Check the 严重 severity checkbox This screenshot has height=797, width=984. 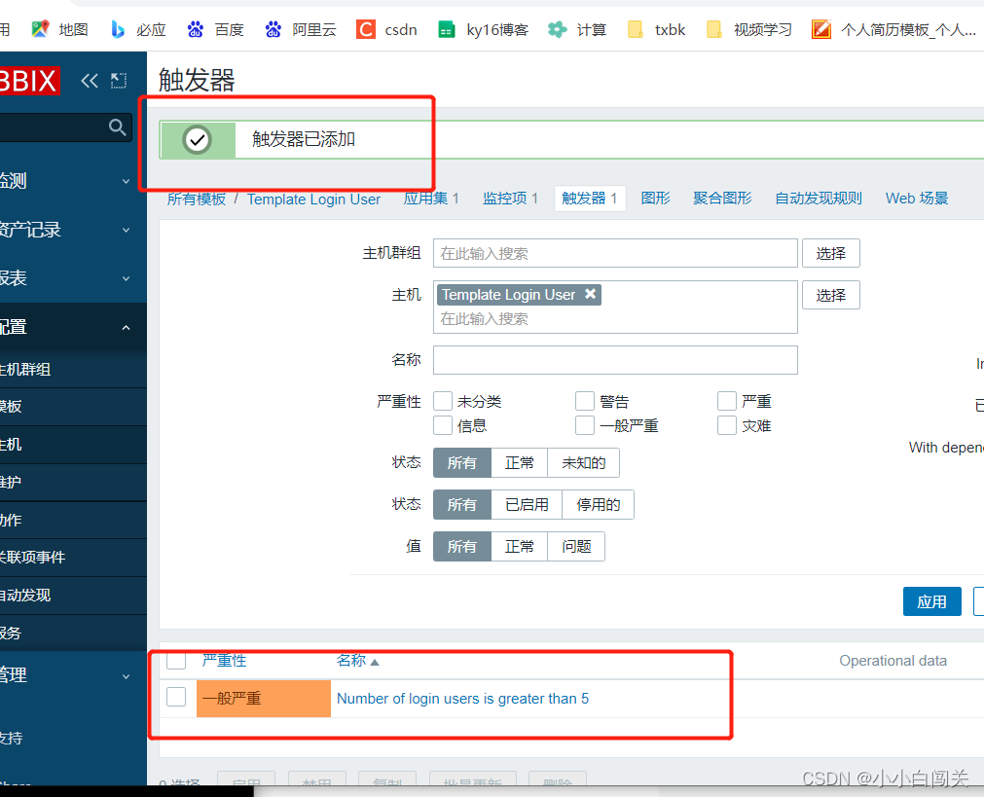pos(727,401)
